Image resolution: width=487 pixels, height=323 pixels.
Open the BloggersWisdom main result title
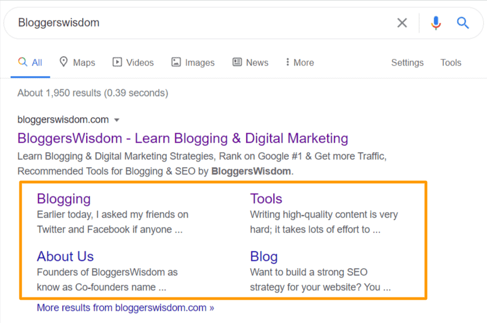click(x=183, y=138)
